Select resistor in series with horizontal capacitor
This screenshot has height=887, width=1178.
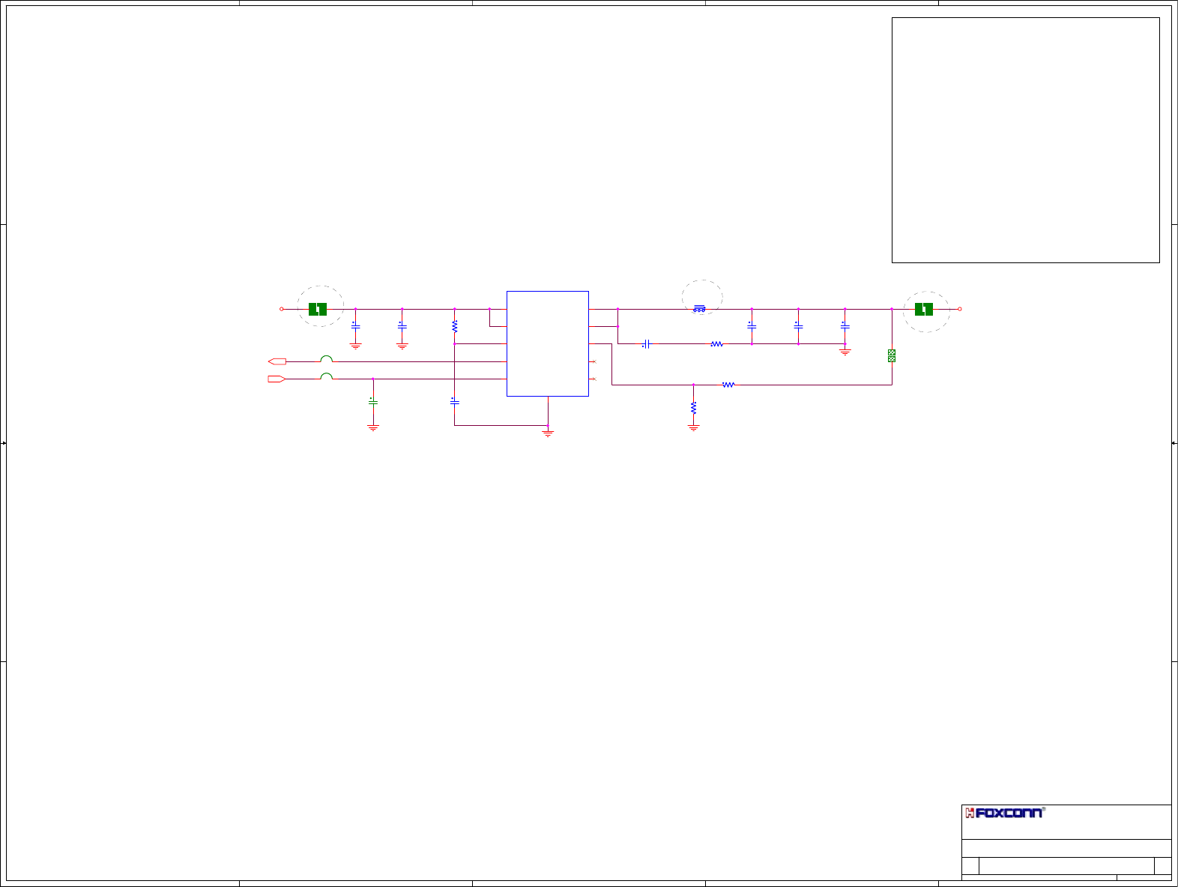[717, 344]
